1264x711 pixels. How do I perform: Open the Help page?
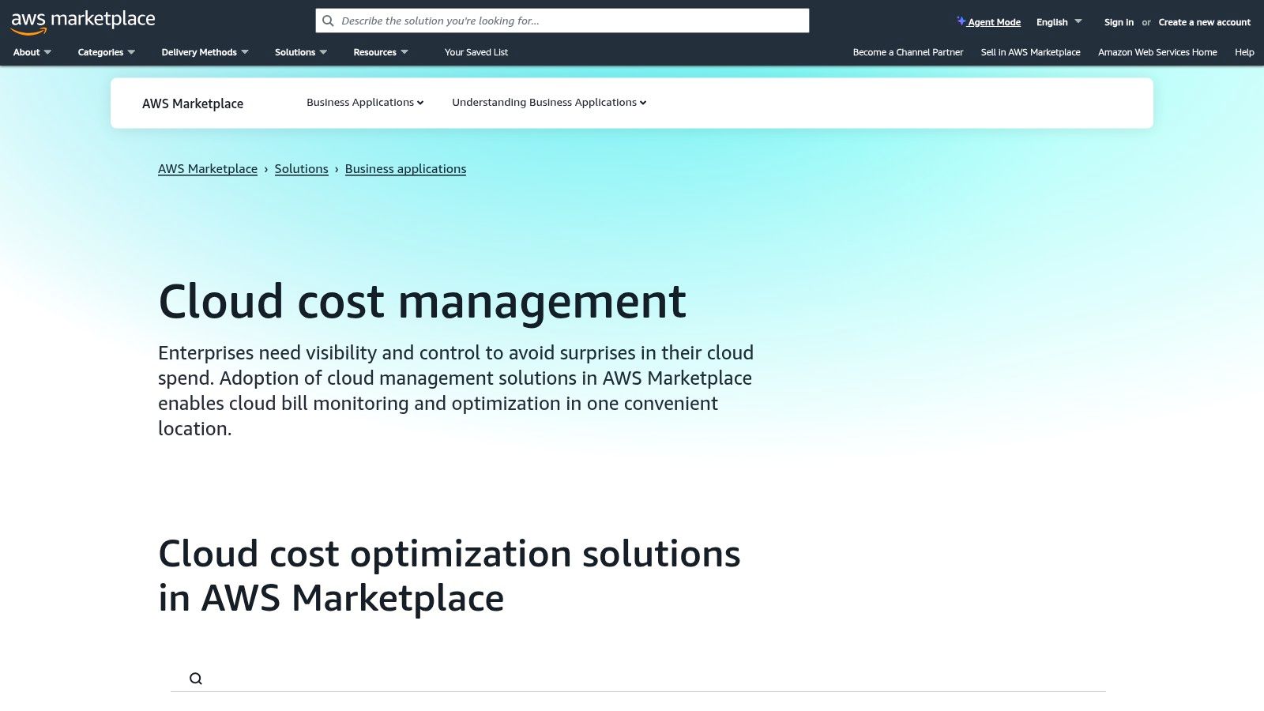1243,52
